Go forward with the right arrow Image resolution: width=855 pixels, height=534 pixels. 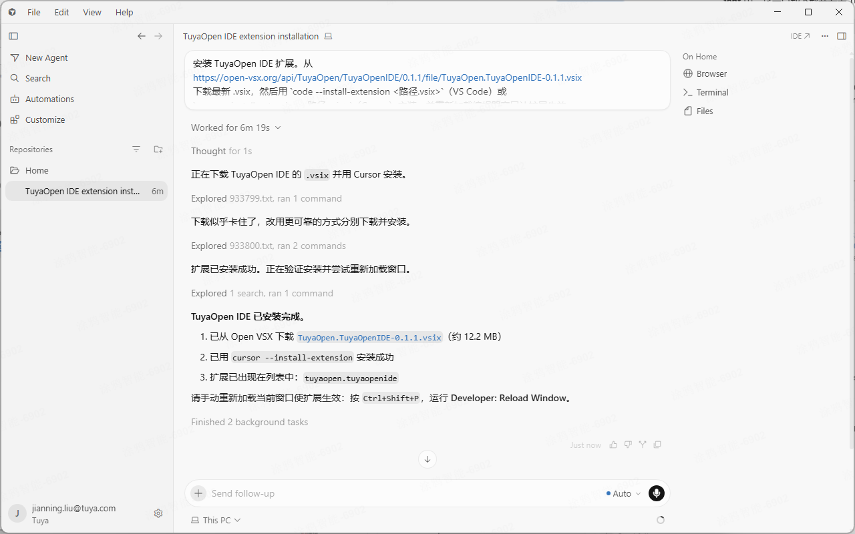point(158,36)
